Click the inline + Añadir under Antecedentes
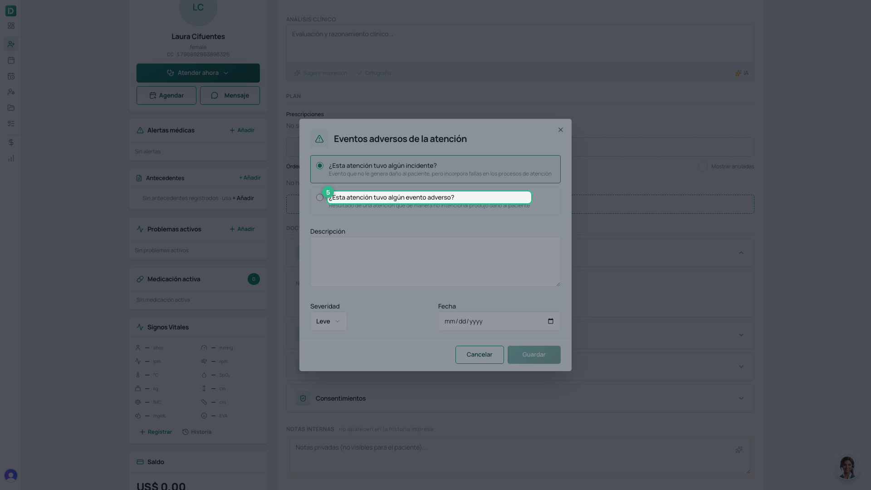871x490 pixels. [x=243, y=198]
